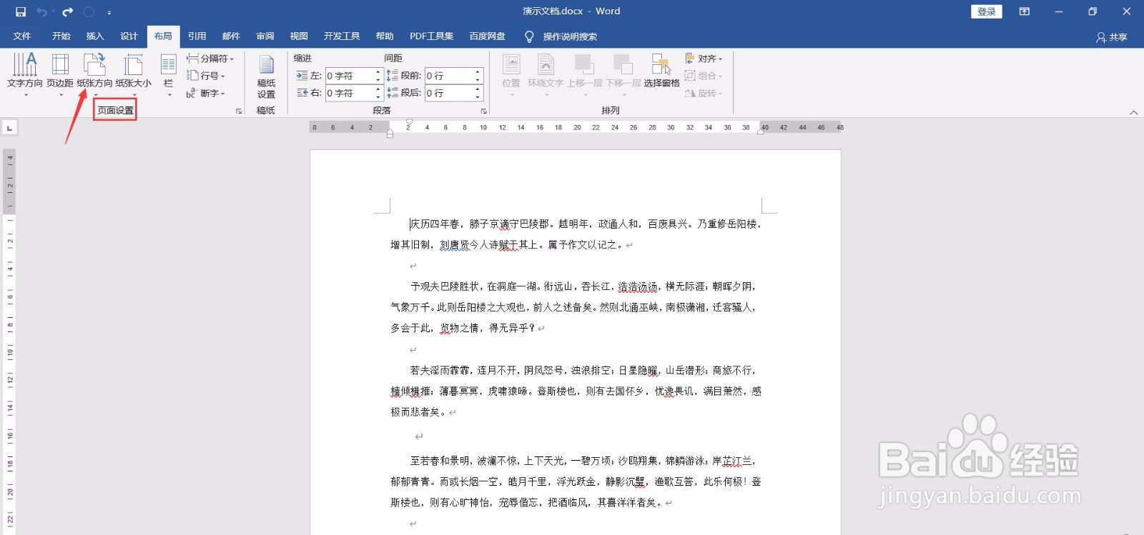Screen dimensions: 1144x535
Task: Click the line starting 若夫淫雨霏霏
Action: click(x=583, y=370)
